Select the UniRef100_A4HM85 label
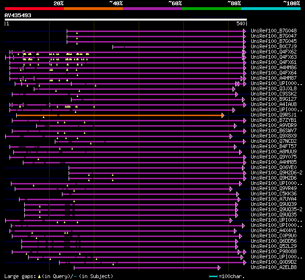Image resolution: width=305 pixels, height=280 pixels. pyautogui.click(x=274, y=162)
